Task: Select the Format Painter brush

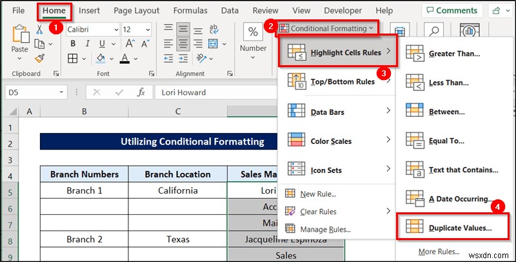Action: click(39, 59)
